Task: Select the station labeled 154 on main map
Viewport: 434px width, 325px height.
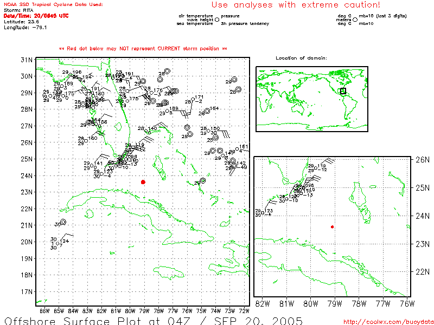Action: click(x=207, y=111)
